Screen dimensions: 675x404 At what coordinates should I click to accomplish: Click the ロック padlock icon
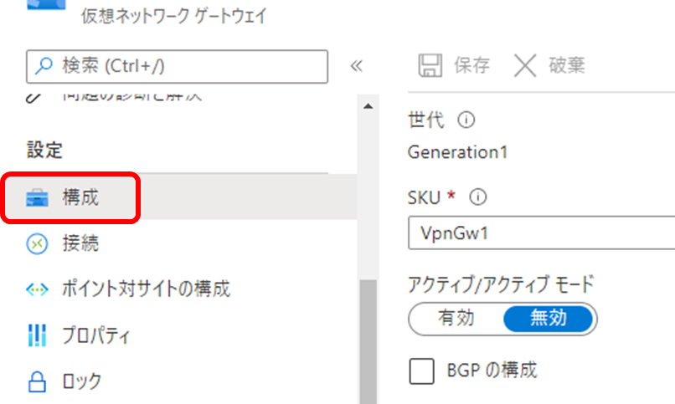tap(37, 381)
